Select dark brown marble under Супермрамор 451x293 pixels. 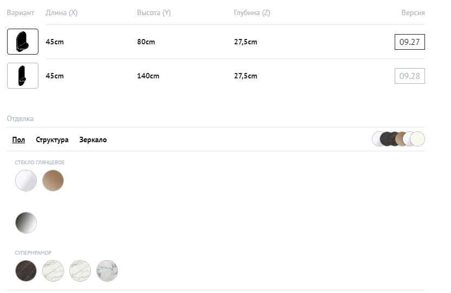click(x=26, y=271)
